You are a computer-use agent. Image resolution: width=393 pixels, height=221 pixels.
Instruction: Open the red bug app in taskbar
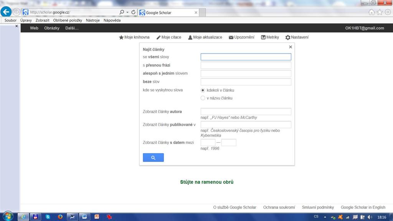(109, 217)
